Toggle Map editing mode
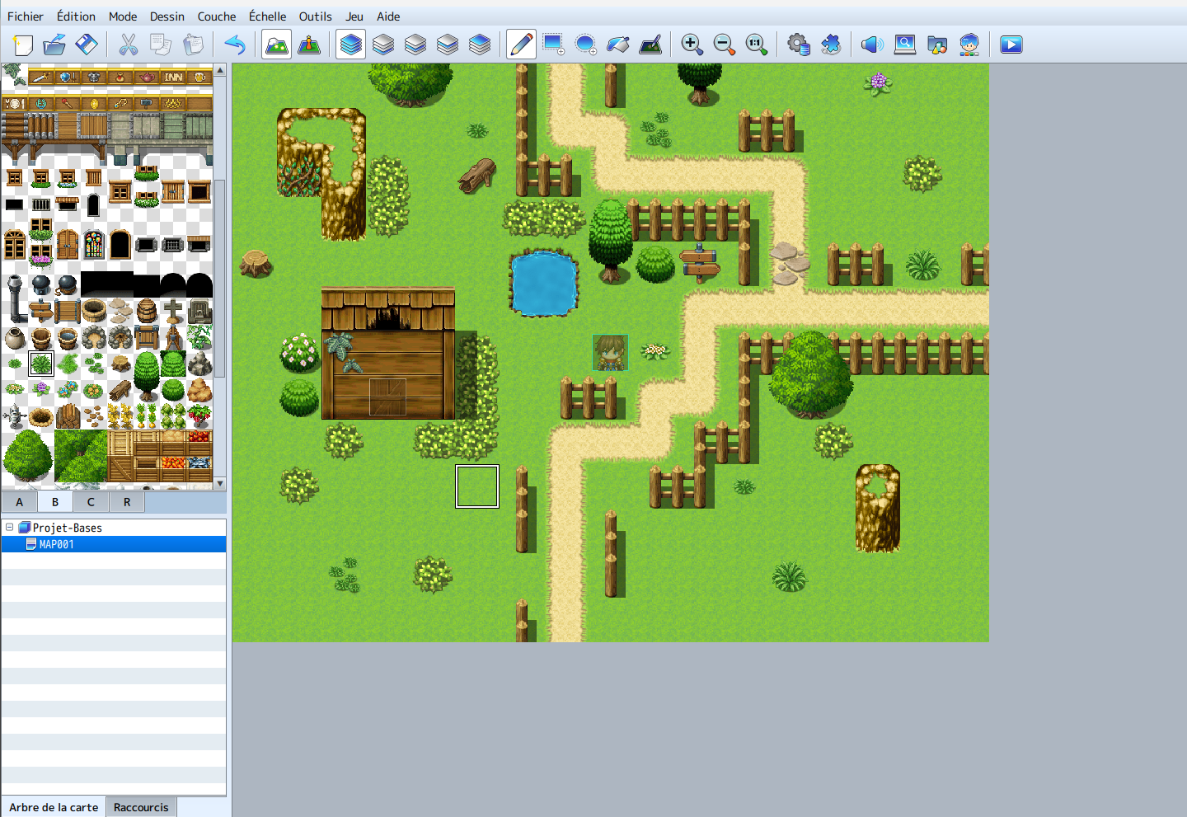Screen dimensions: 1187x817 pos(276,45)
